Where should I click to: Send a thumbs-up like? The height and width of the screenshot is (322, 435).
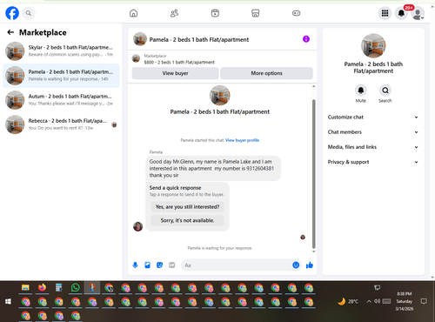310,265
